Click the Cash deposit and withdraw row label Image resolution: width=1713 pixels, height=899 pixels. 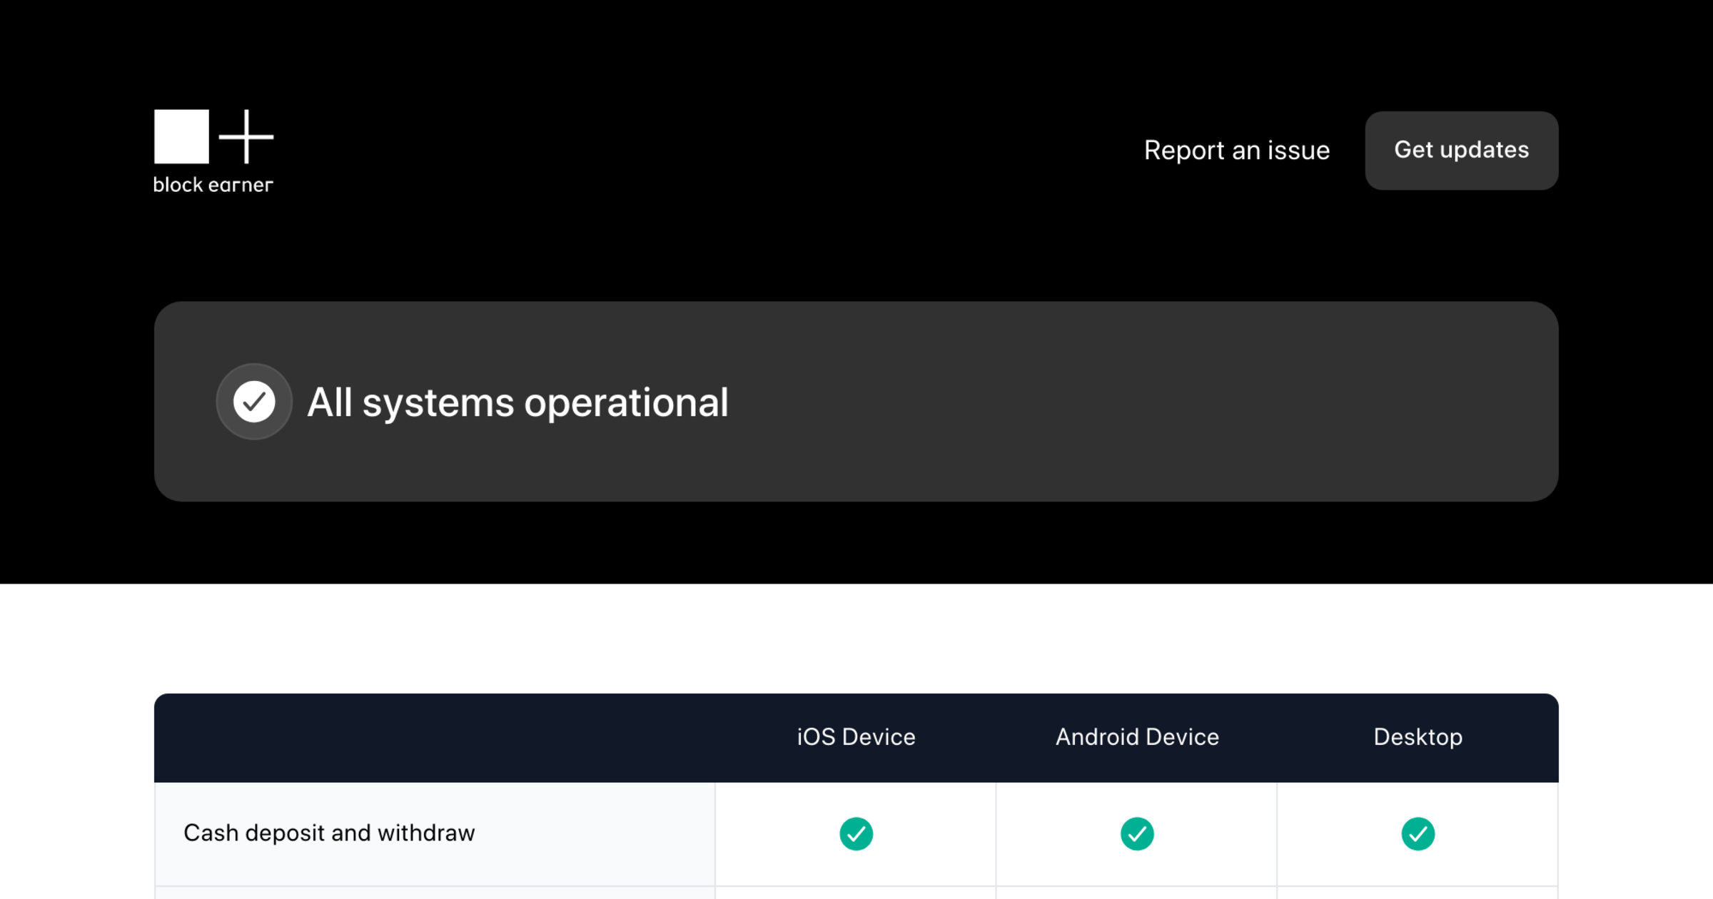[x=329, y=833]
